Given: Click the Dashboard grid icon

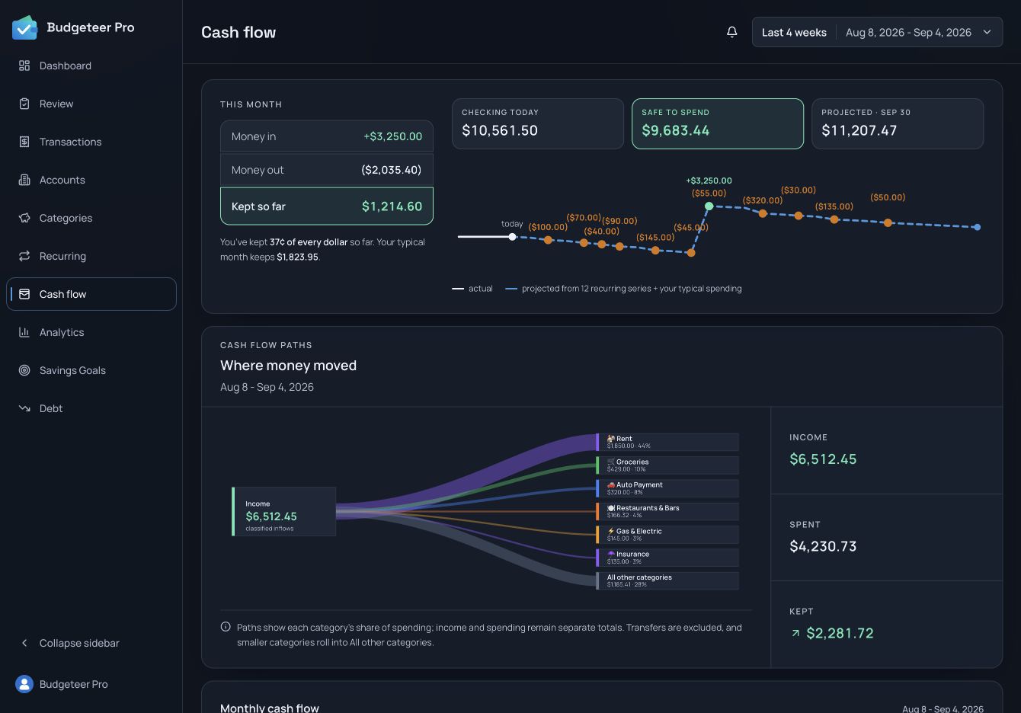Looking at the screenshot, I should [x=24, y=66].
